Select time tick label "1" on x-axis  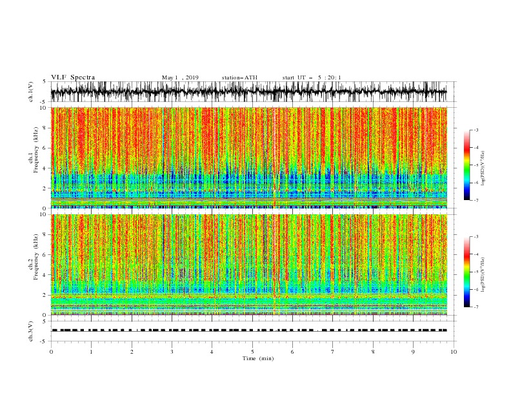(x=91, y=352)
